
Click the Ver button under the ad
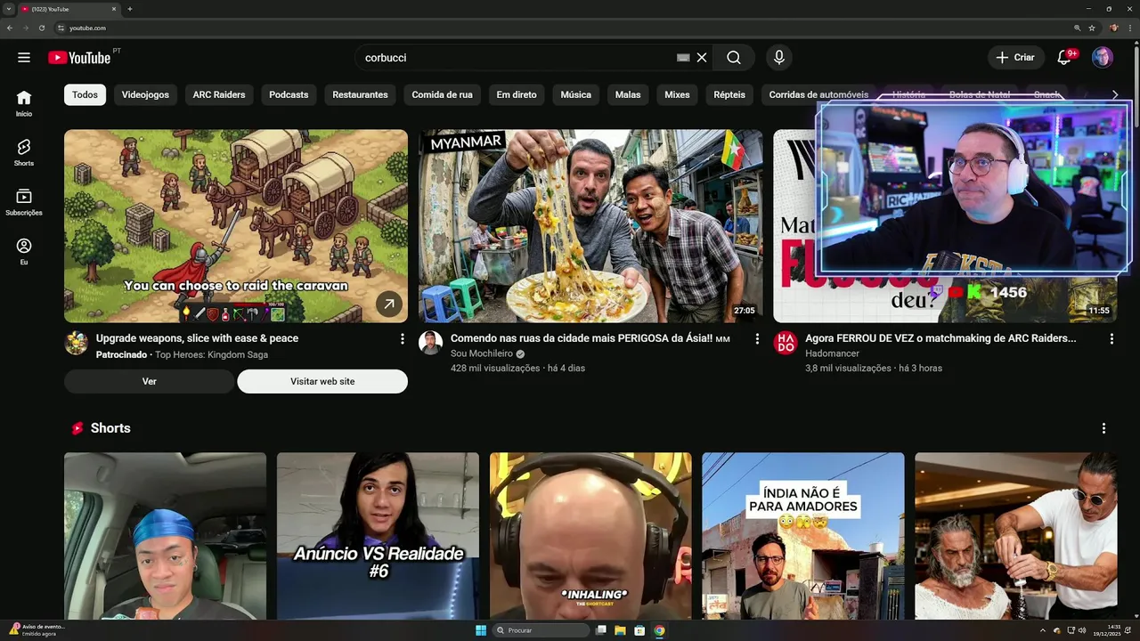tap(149, 381)
